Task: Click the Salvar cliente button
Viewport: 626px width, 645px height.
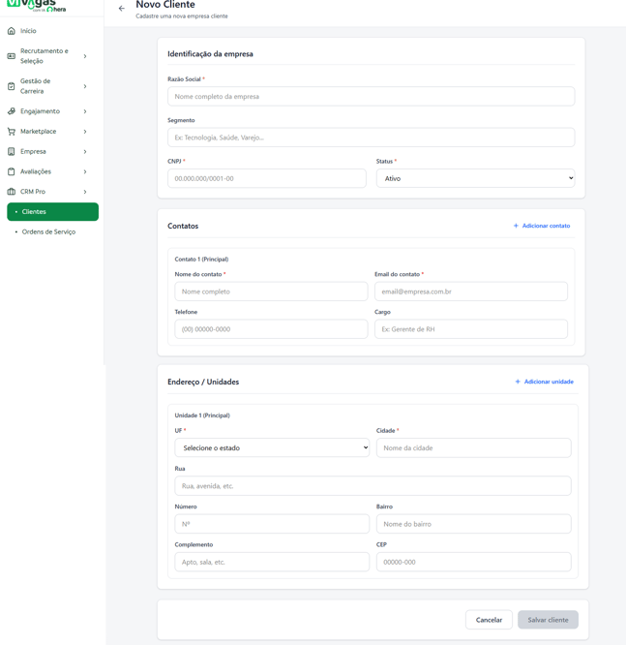Action: (548, 620)
